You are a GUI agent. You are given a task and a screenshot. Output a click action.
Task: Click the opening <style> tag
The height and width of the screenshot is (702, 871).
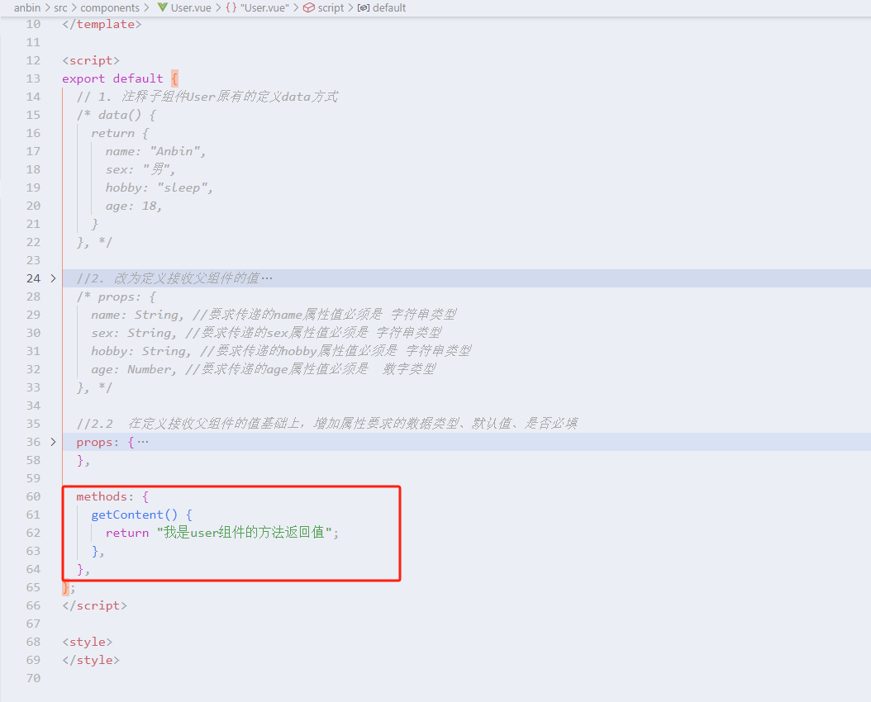coord(88,642)
